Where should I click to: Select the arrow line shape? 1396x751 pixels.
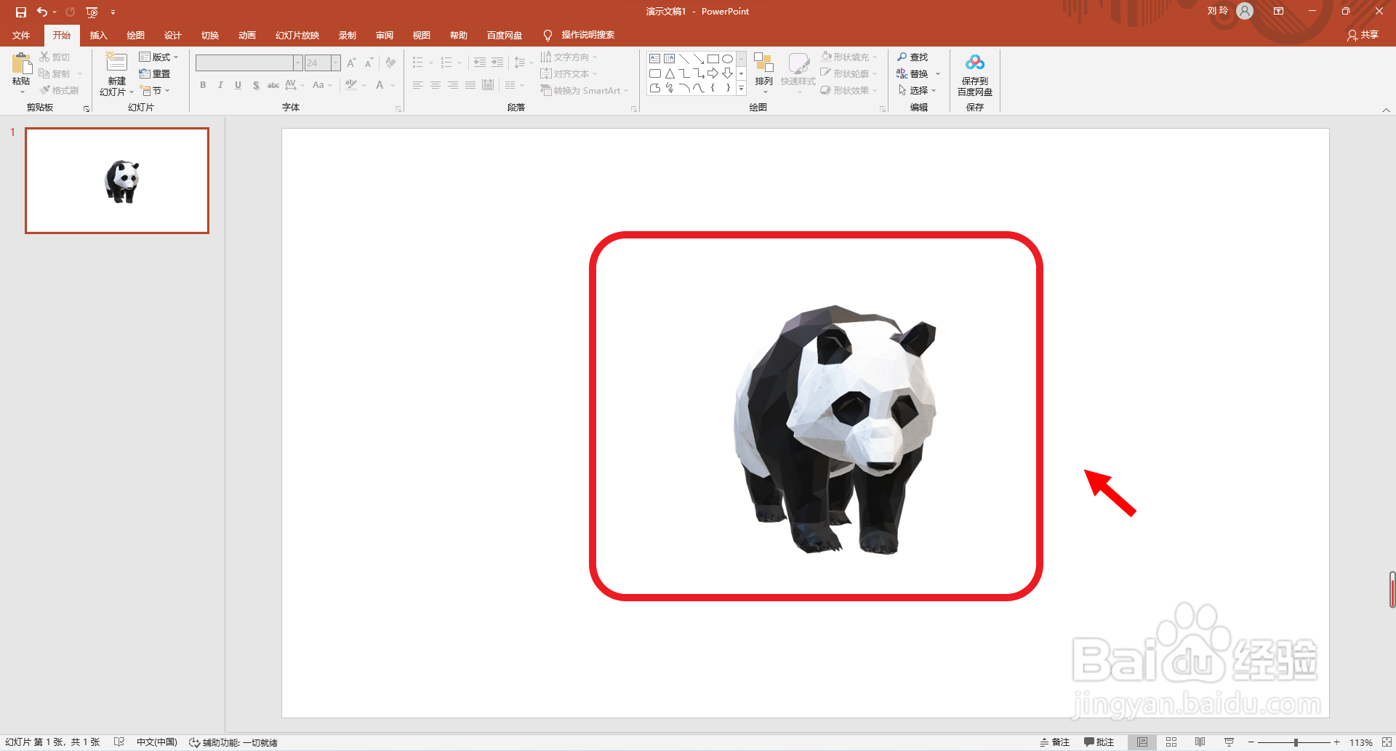[x=699, y=59]
